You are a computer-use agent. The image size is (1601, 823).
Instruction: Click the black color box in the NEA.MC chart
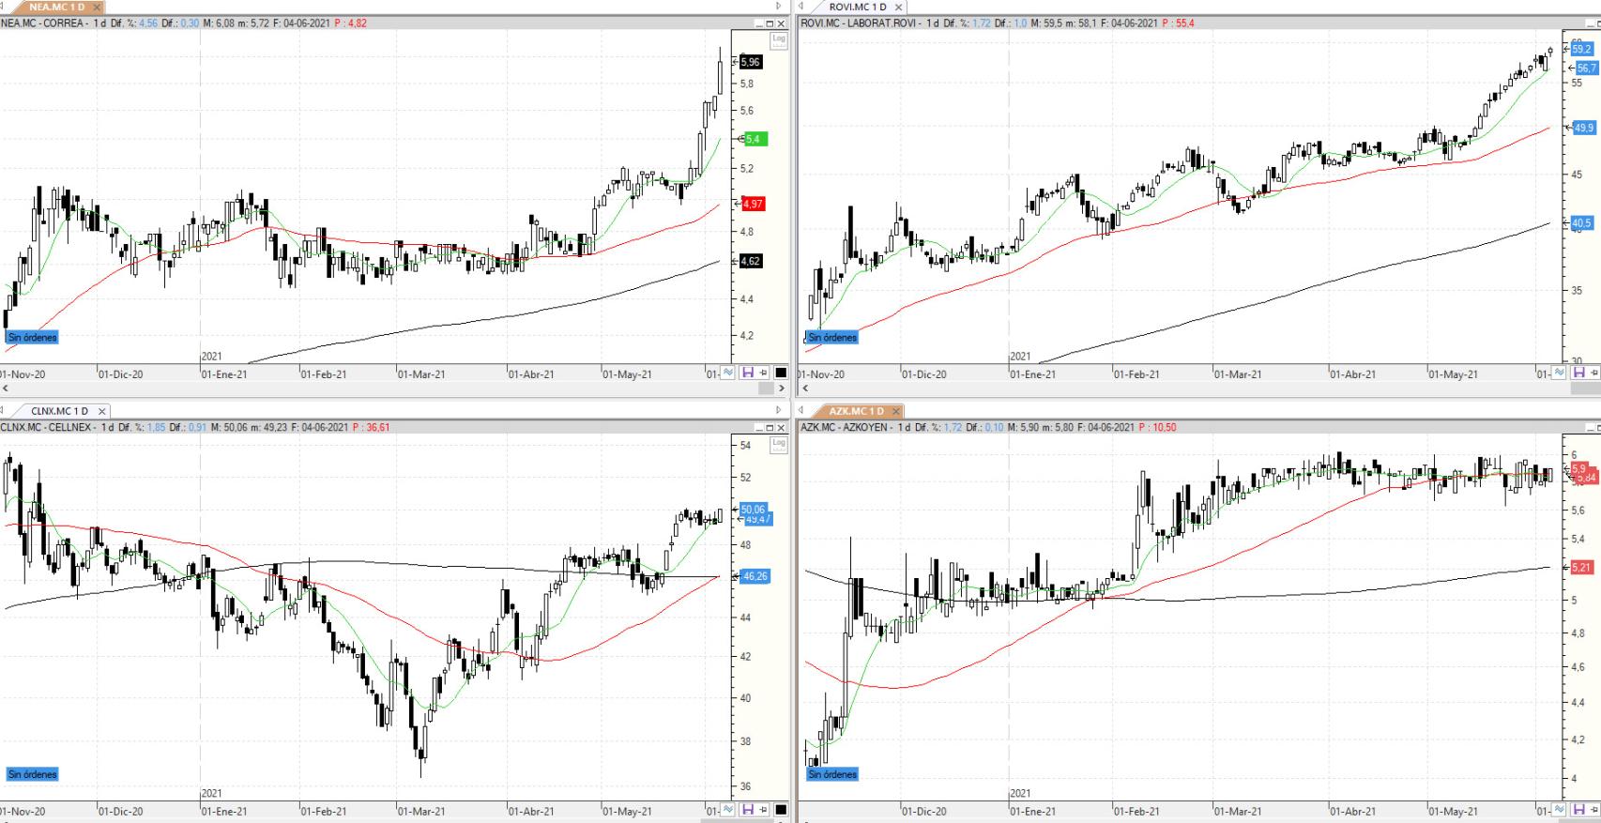click(x=781, y=373)
